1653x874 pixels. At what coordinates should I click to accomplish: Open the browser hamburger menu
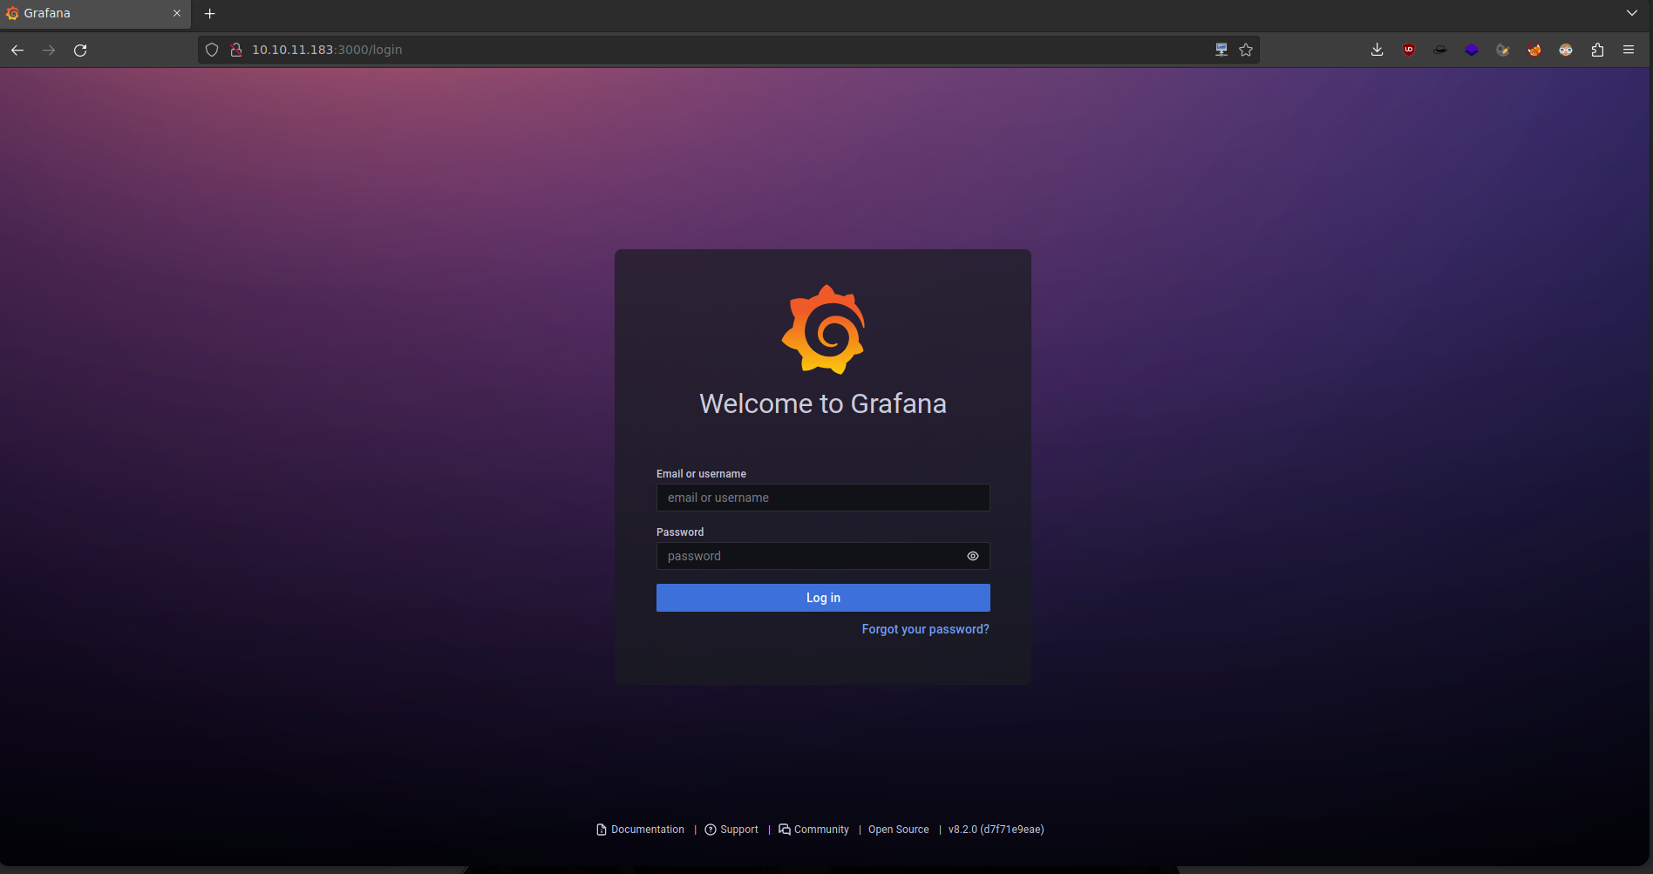[1629, 50]
